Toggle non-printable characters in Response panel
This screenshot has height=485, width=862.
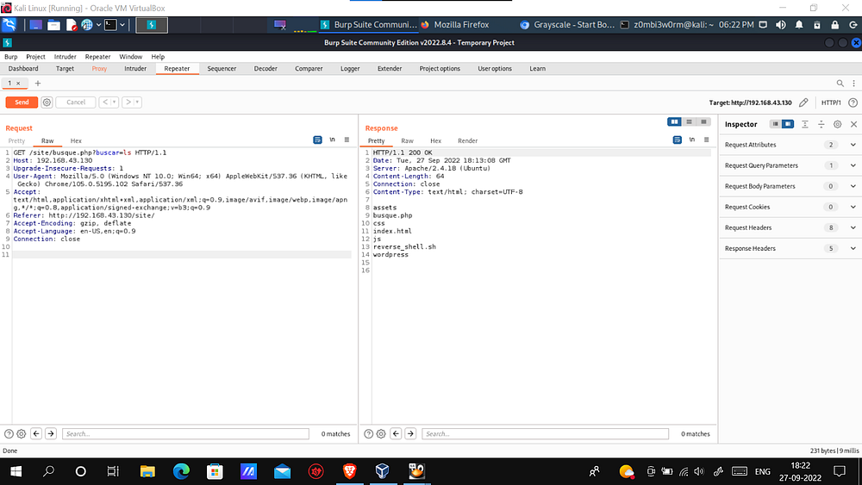(691, 140)
